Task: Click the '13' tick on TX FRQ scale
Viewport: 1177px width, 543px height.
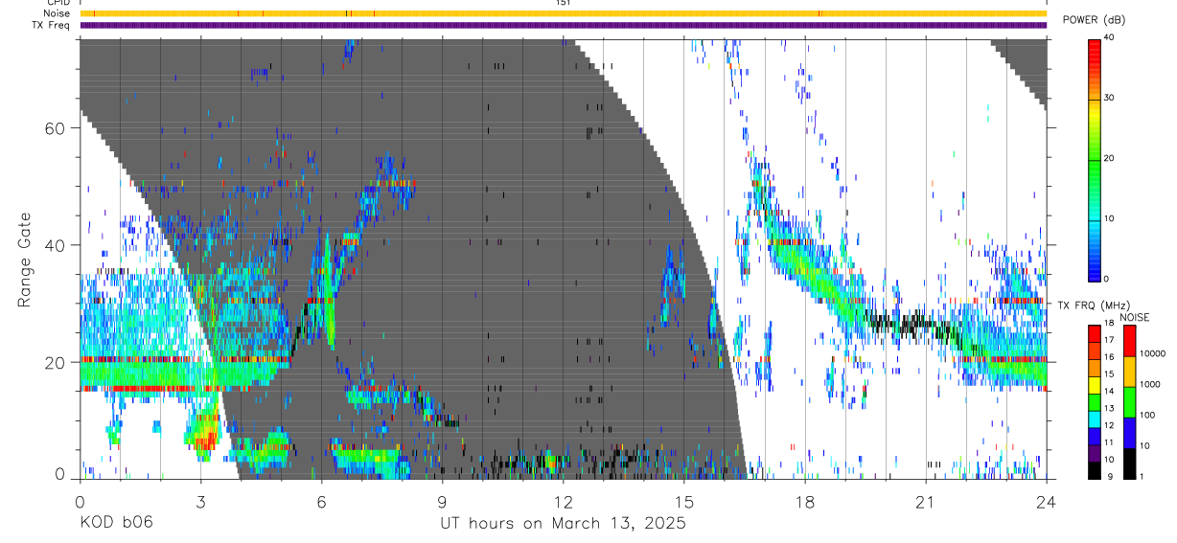Action: (x=1110, y=410)
